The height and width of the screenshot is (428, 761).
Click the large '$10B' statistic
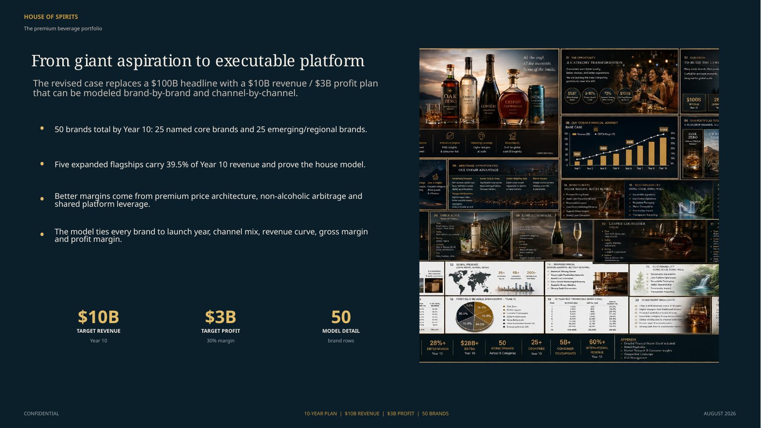pyautogui.click(x=98, y=317)
